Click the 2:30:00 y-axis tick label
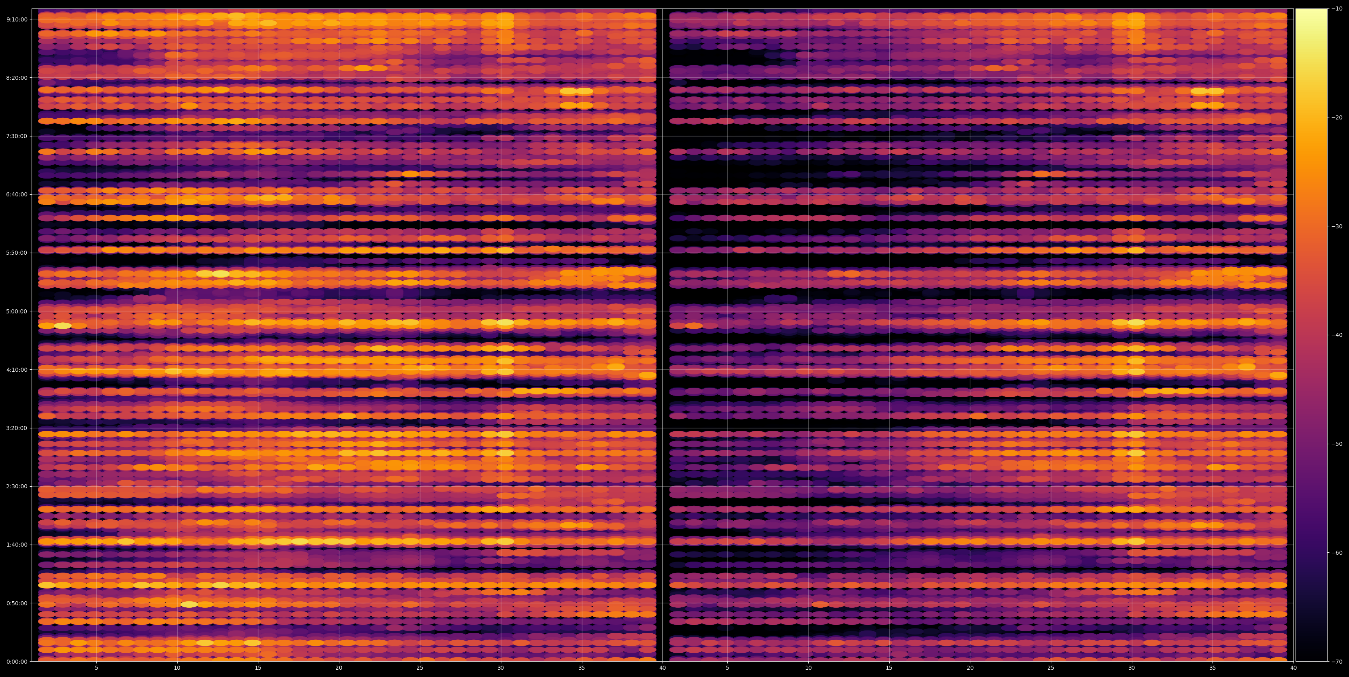The width and height of the screenshot is (1349, 677). (x=17, y=486)
